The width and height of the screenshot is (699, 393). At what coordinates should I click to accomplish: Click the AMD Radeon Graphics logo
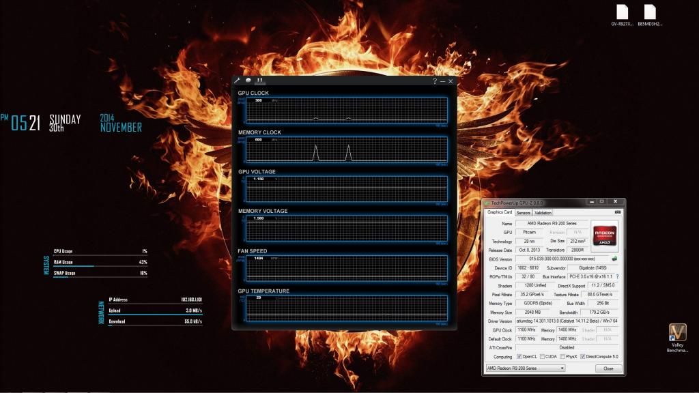pyautogui.click(x=605, y=235)
